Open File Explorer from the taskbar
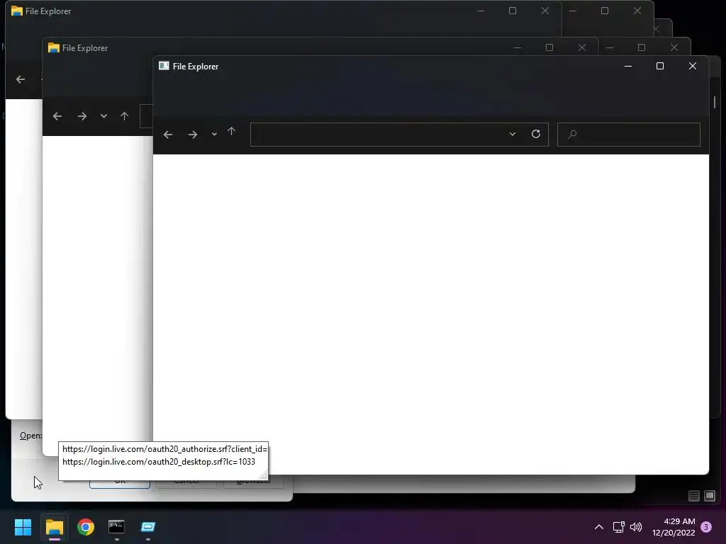This screenshot has height=544, width=726. coord(54,527)
